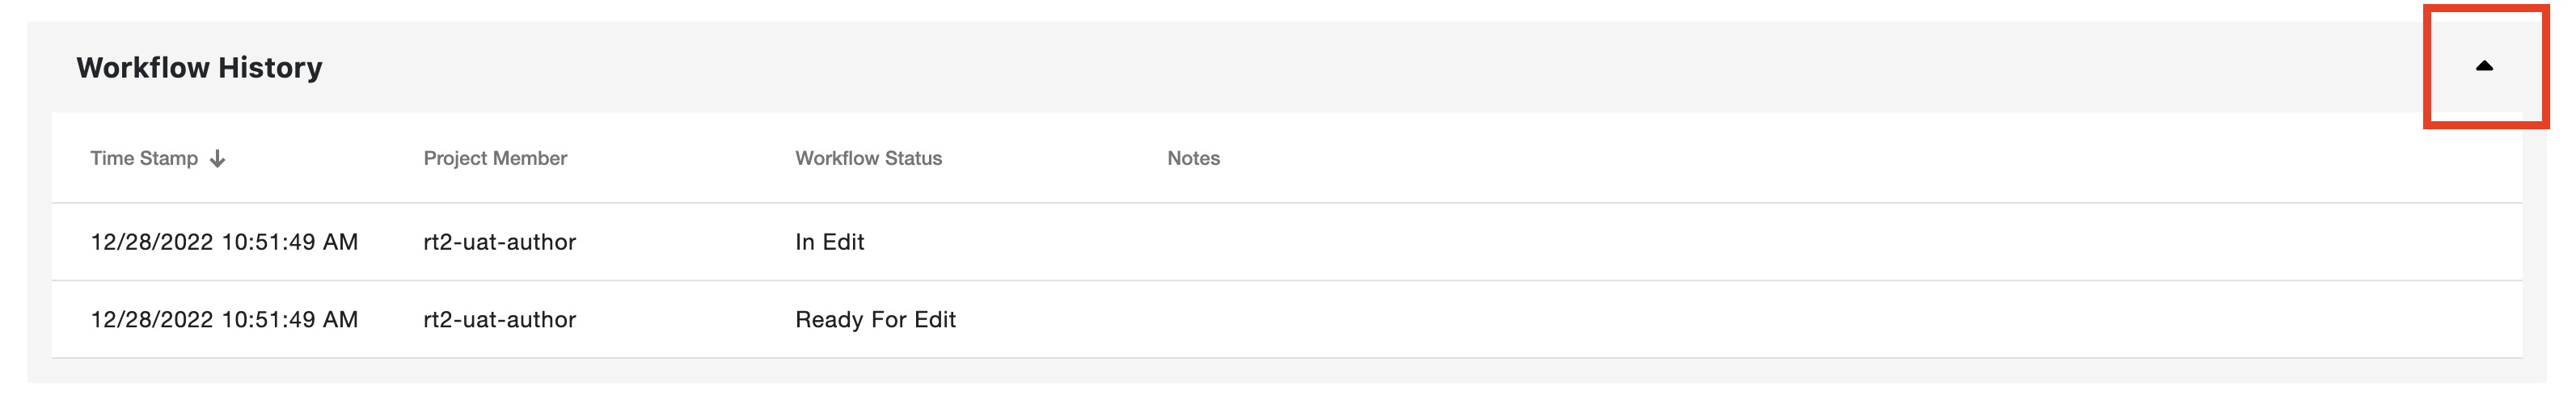Click the Workflow History title
The image size is (2576, 396).
coord(199,67)
